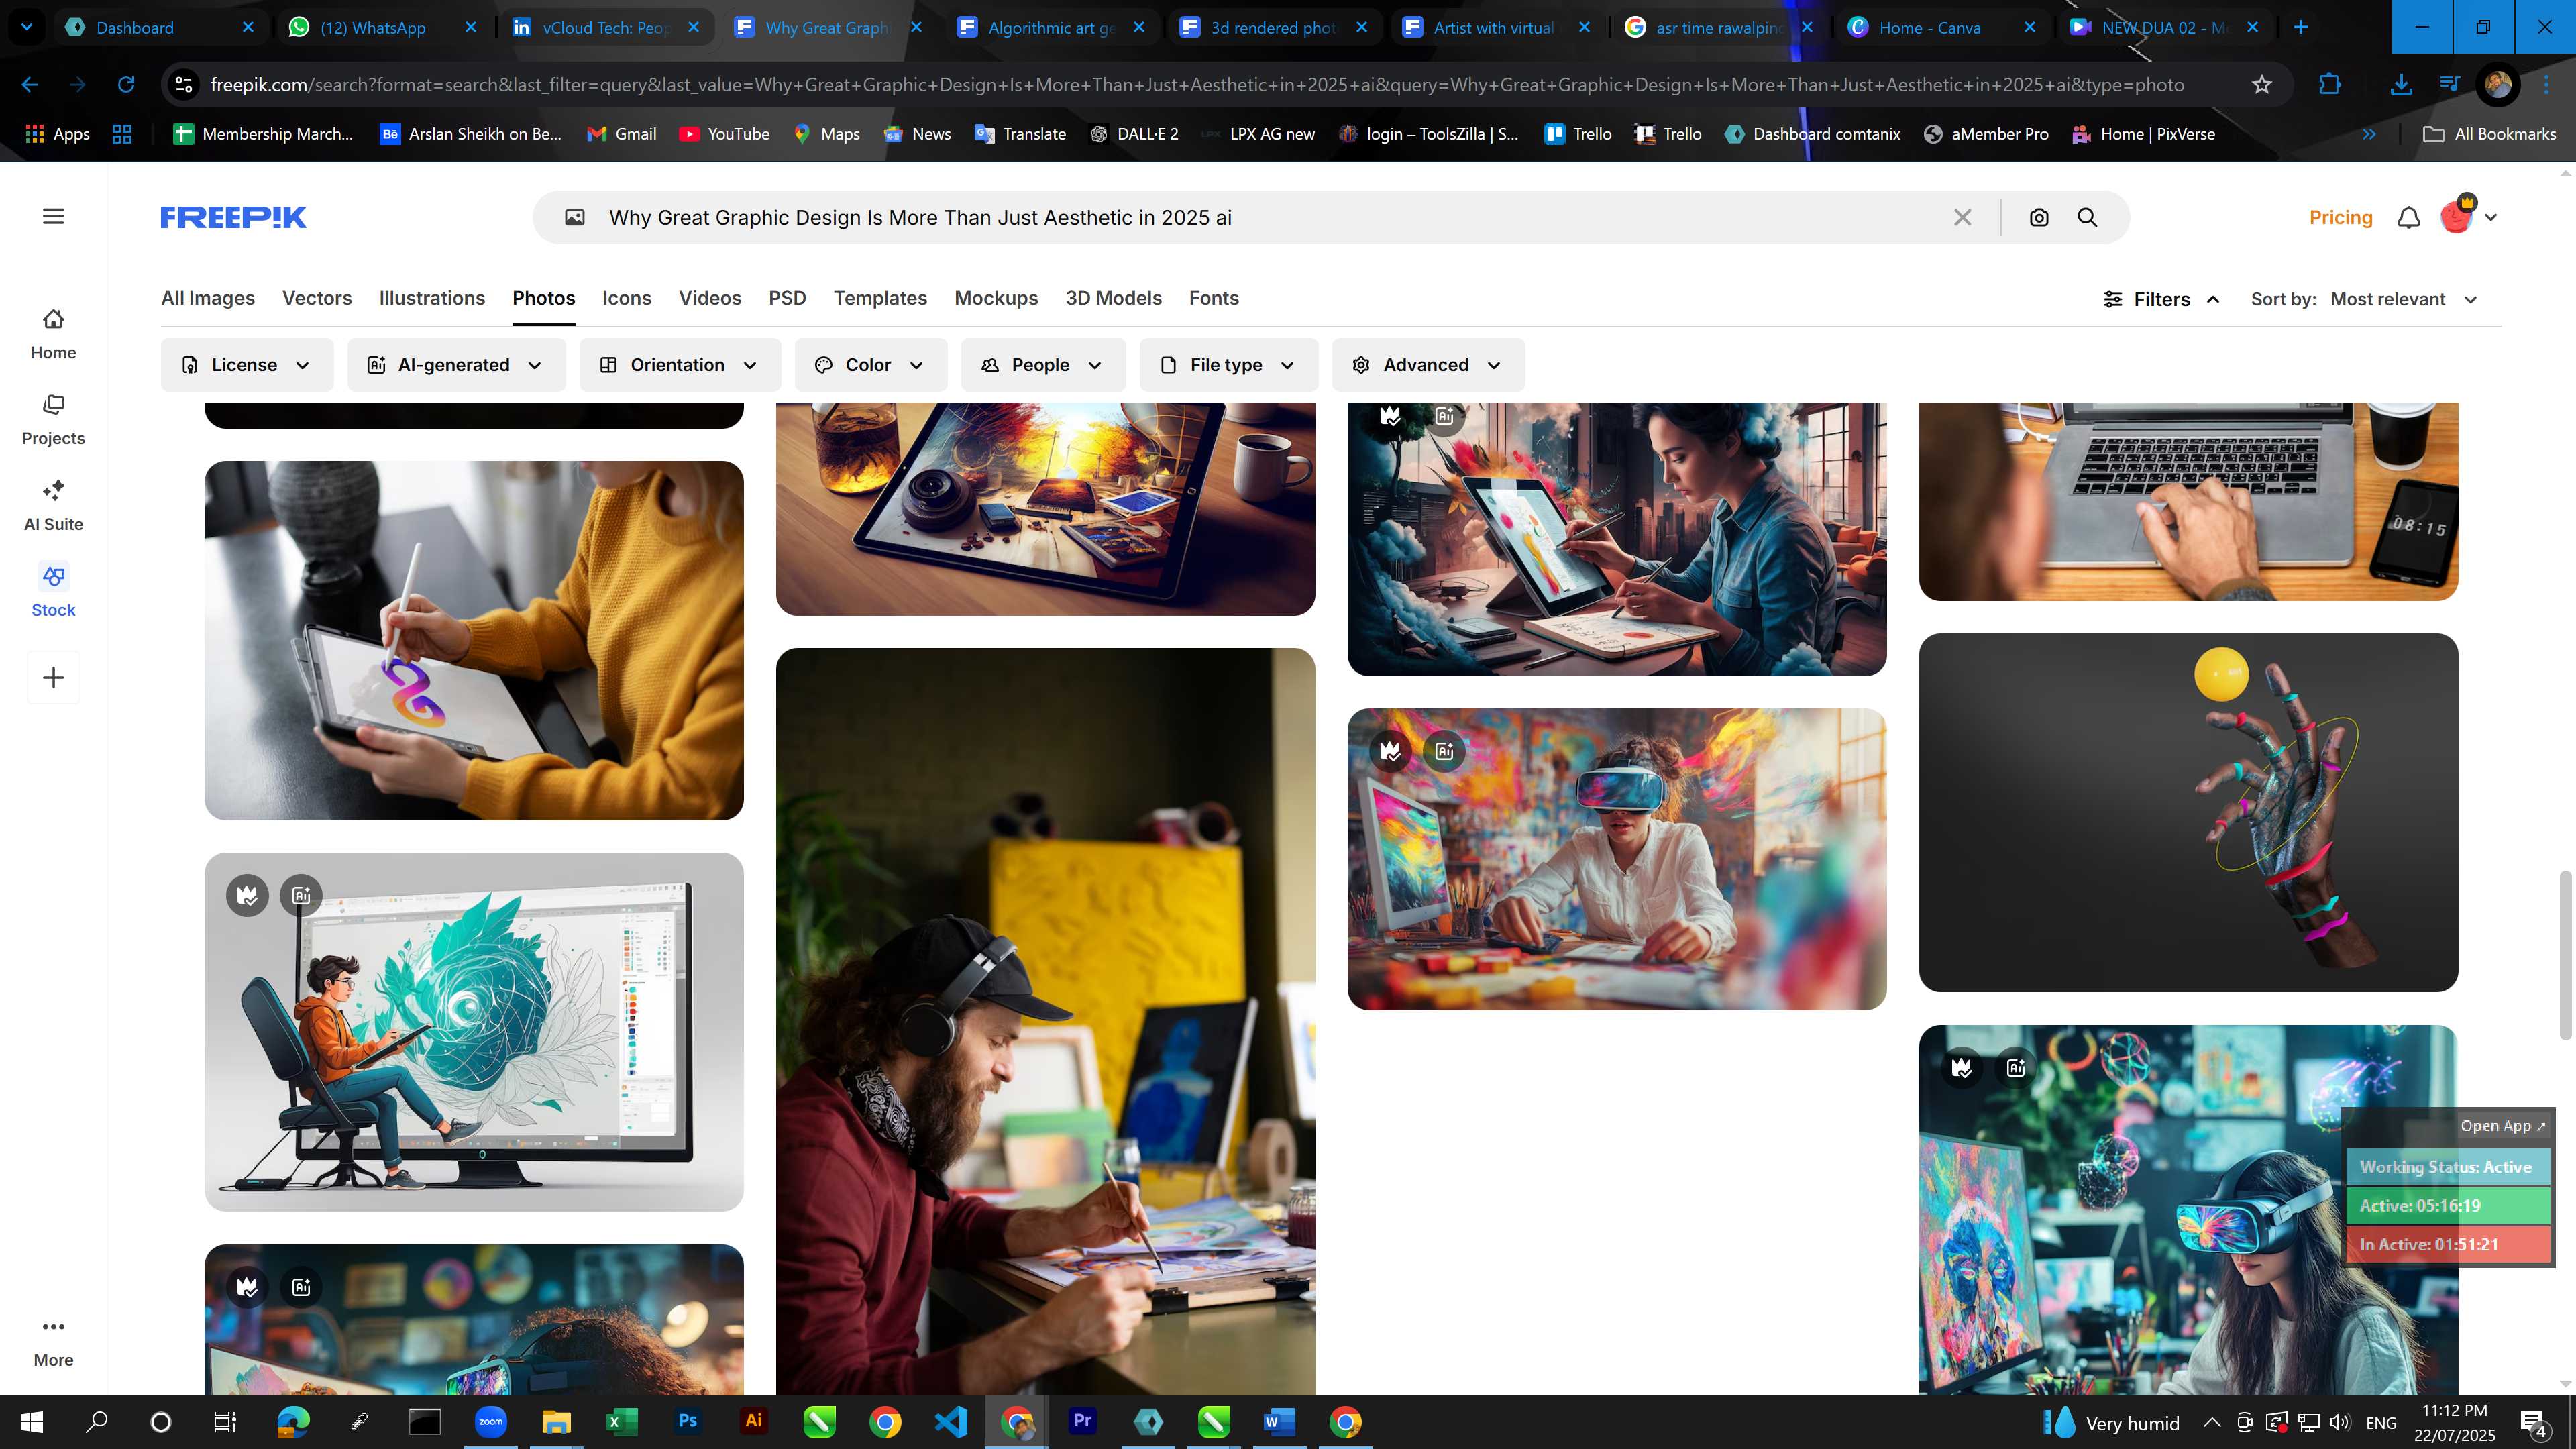Viewport: 2576px width, 1449px height.
Task: Click the AI badge on teal fish illustration
Action: (x=301, y=895)
